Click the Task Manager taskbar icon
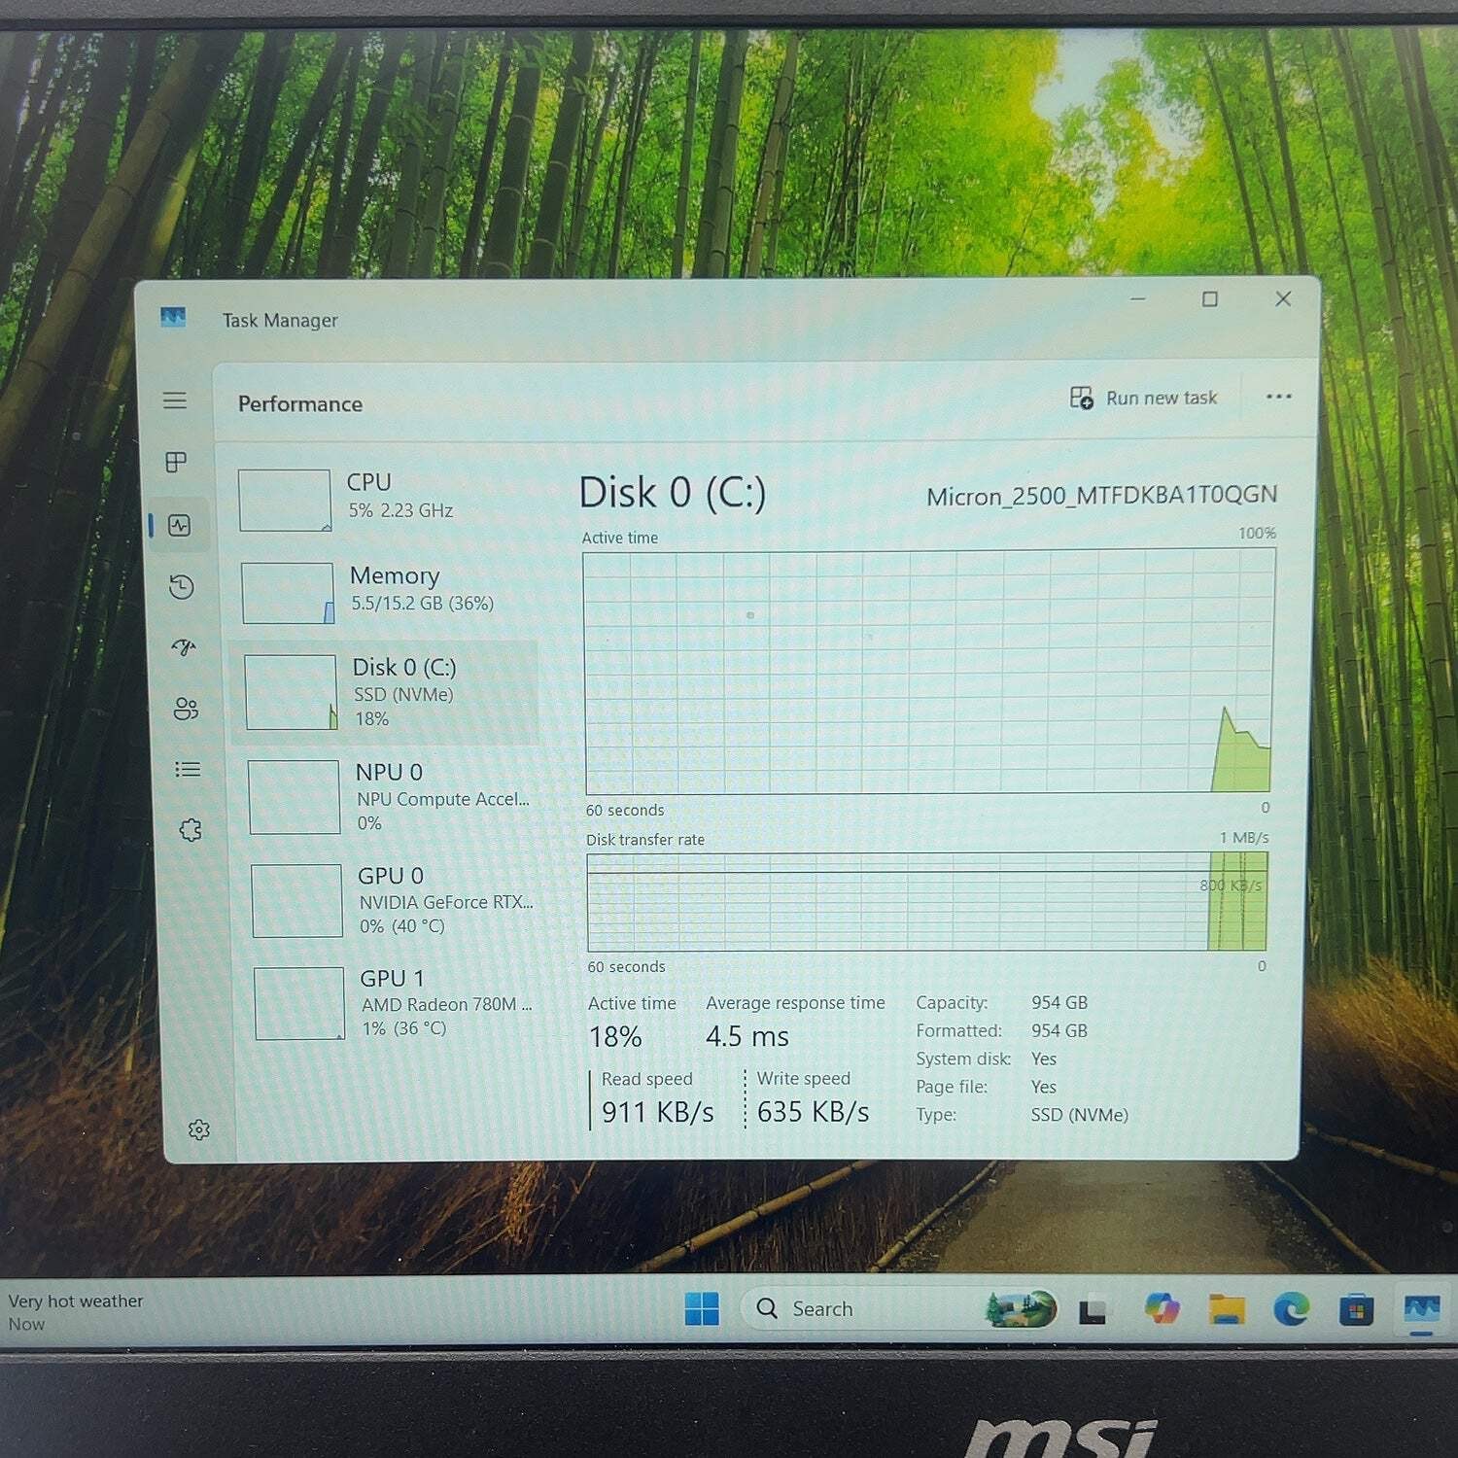The image size is (1458, 1458). pos(1422,1309)
